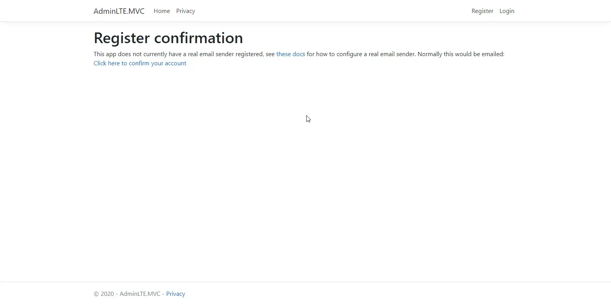Click Login at the top right
Image resolution: width=611 pixels, height=305 pixels.
(507, 11)
